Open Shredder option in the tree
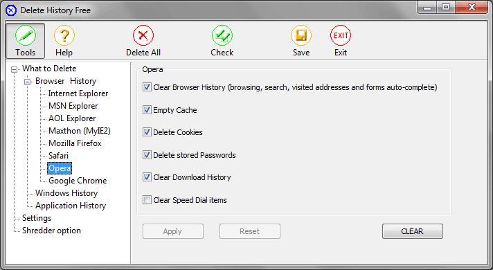493x270 pixels. click(x=51, y=231)
